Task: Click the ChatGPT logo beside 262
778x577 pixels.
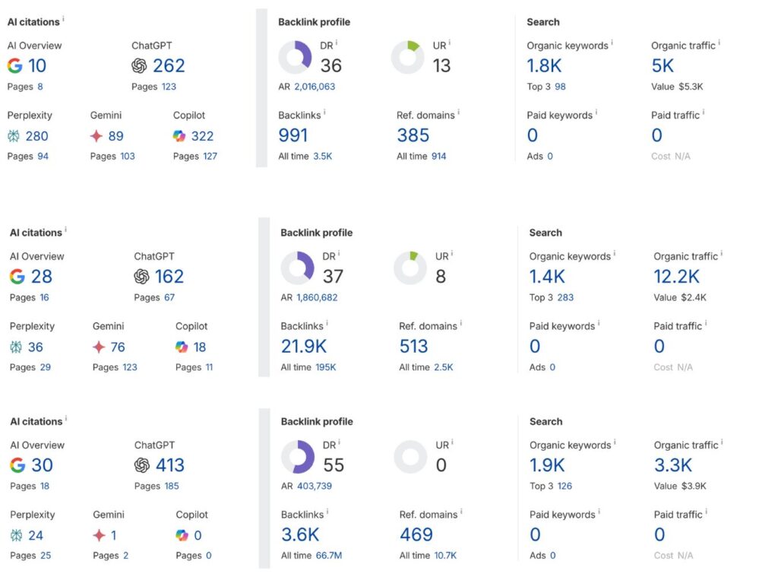Action: (139, 66)
